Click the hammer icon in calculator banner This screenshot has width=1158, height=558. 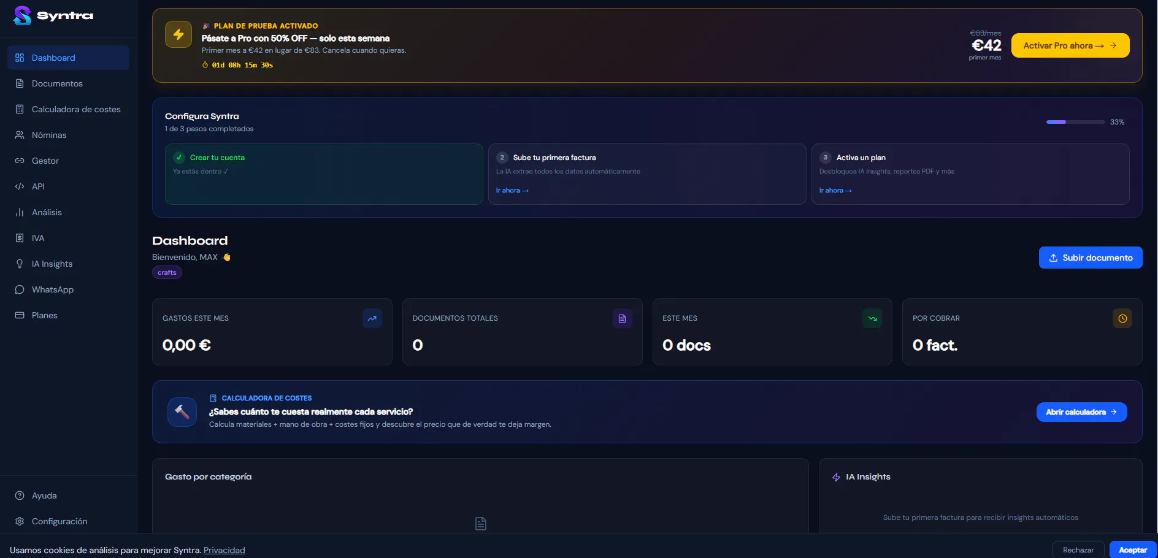coord(182,412)
